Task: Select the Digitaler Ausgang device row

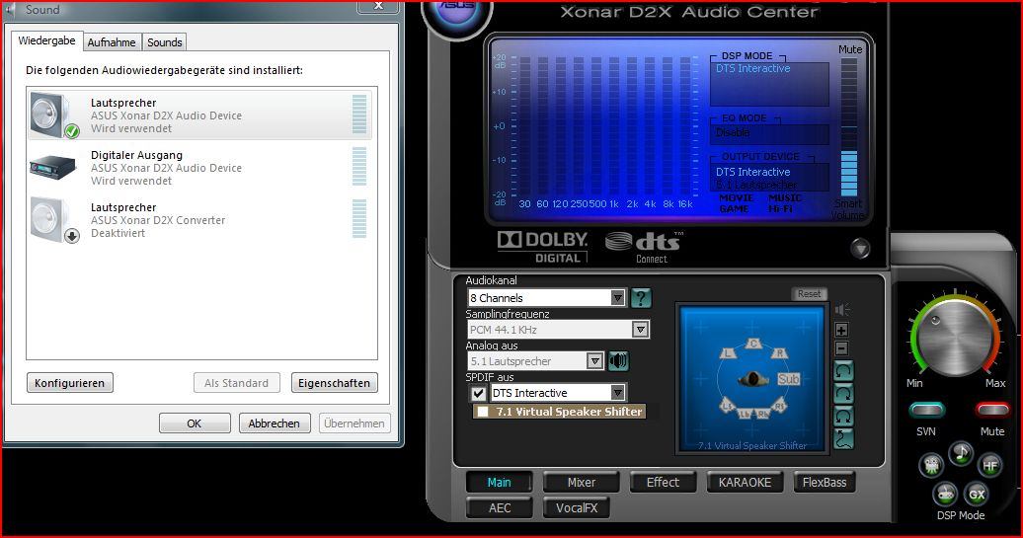Action: pos(199,168)
